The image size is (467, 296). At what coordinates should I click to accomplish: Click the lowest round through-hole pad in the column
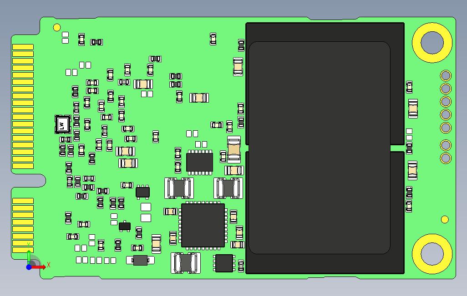[446, 158]
